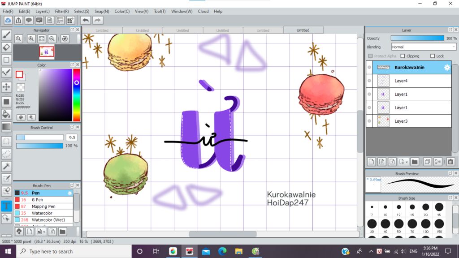Click the brush size value field
Image resolution: width=459 pixels, height=258 pixels.
click(x=72, y=138)
